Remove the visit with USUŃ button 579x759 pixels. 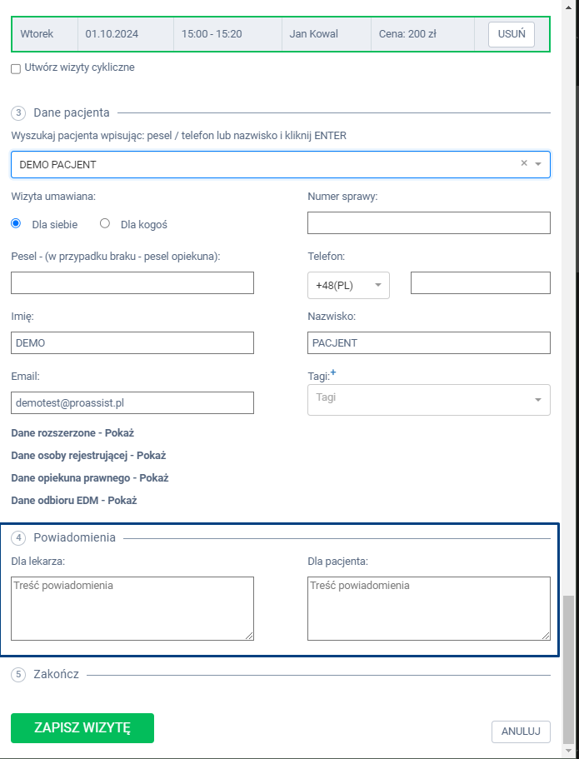511,34
